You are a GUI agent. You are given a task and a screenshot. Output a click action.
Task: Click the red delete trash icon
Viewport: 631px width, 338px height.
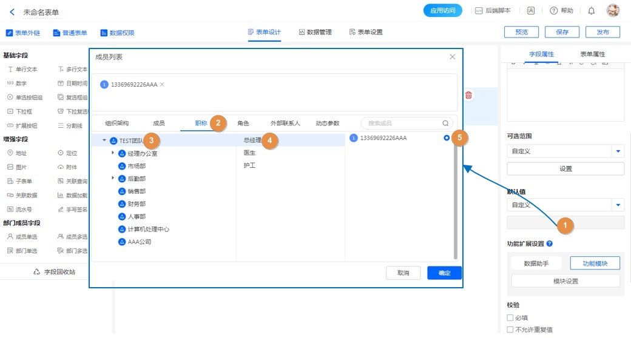(x=468, y=95)
